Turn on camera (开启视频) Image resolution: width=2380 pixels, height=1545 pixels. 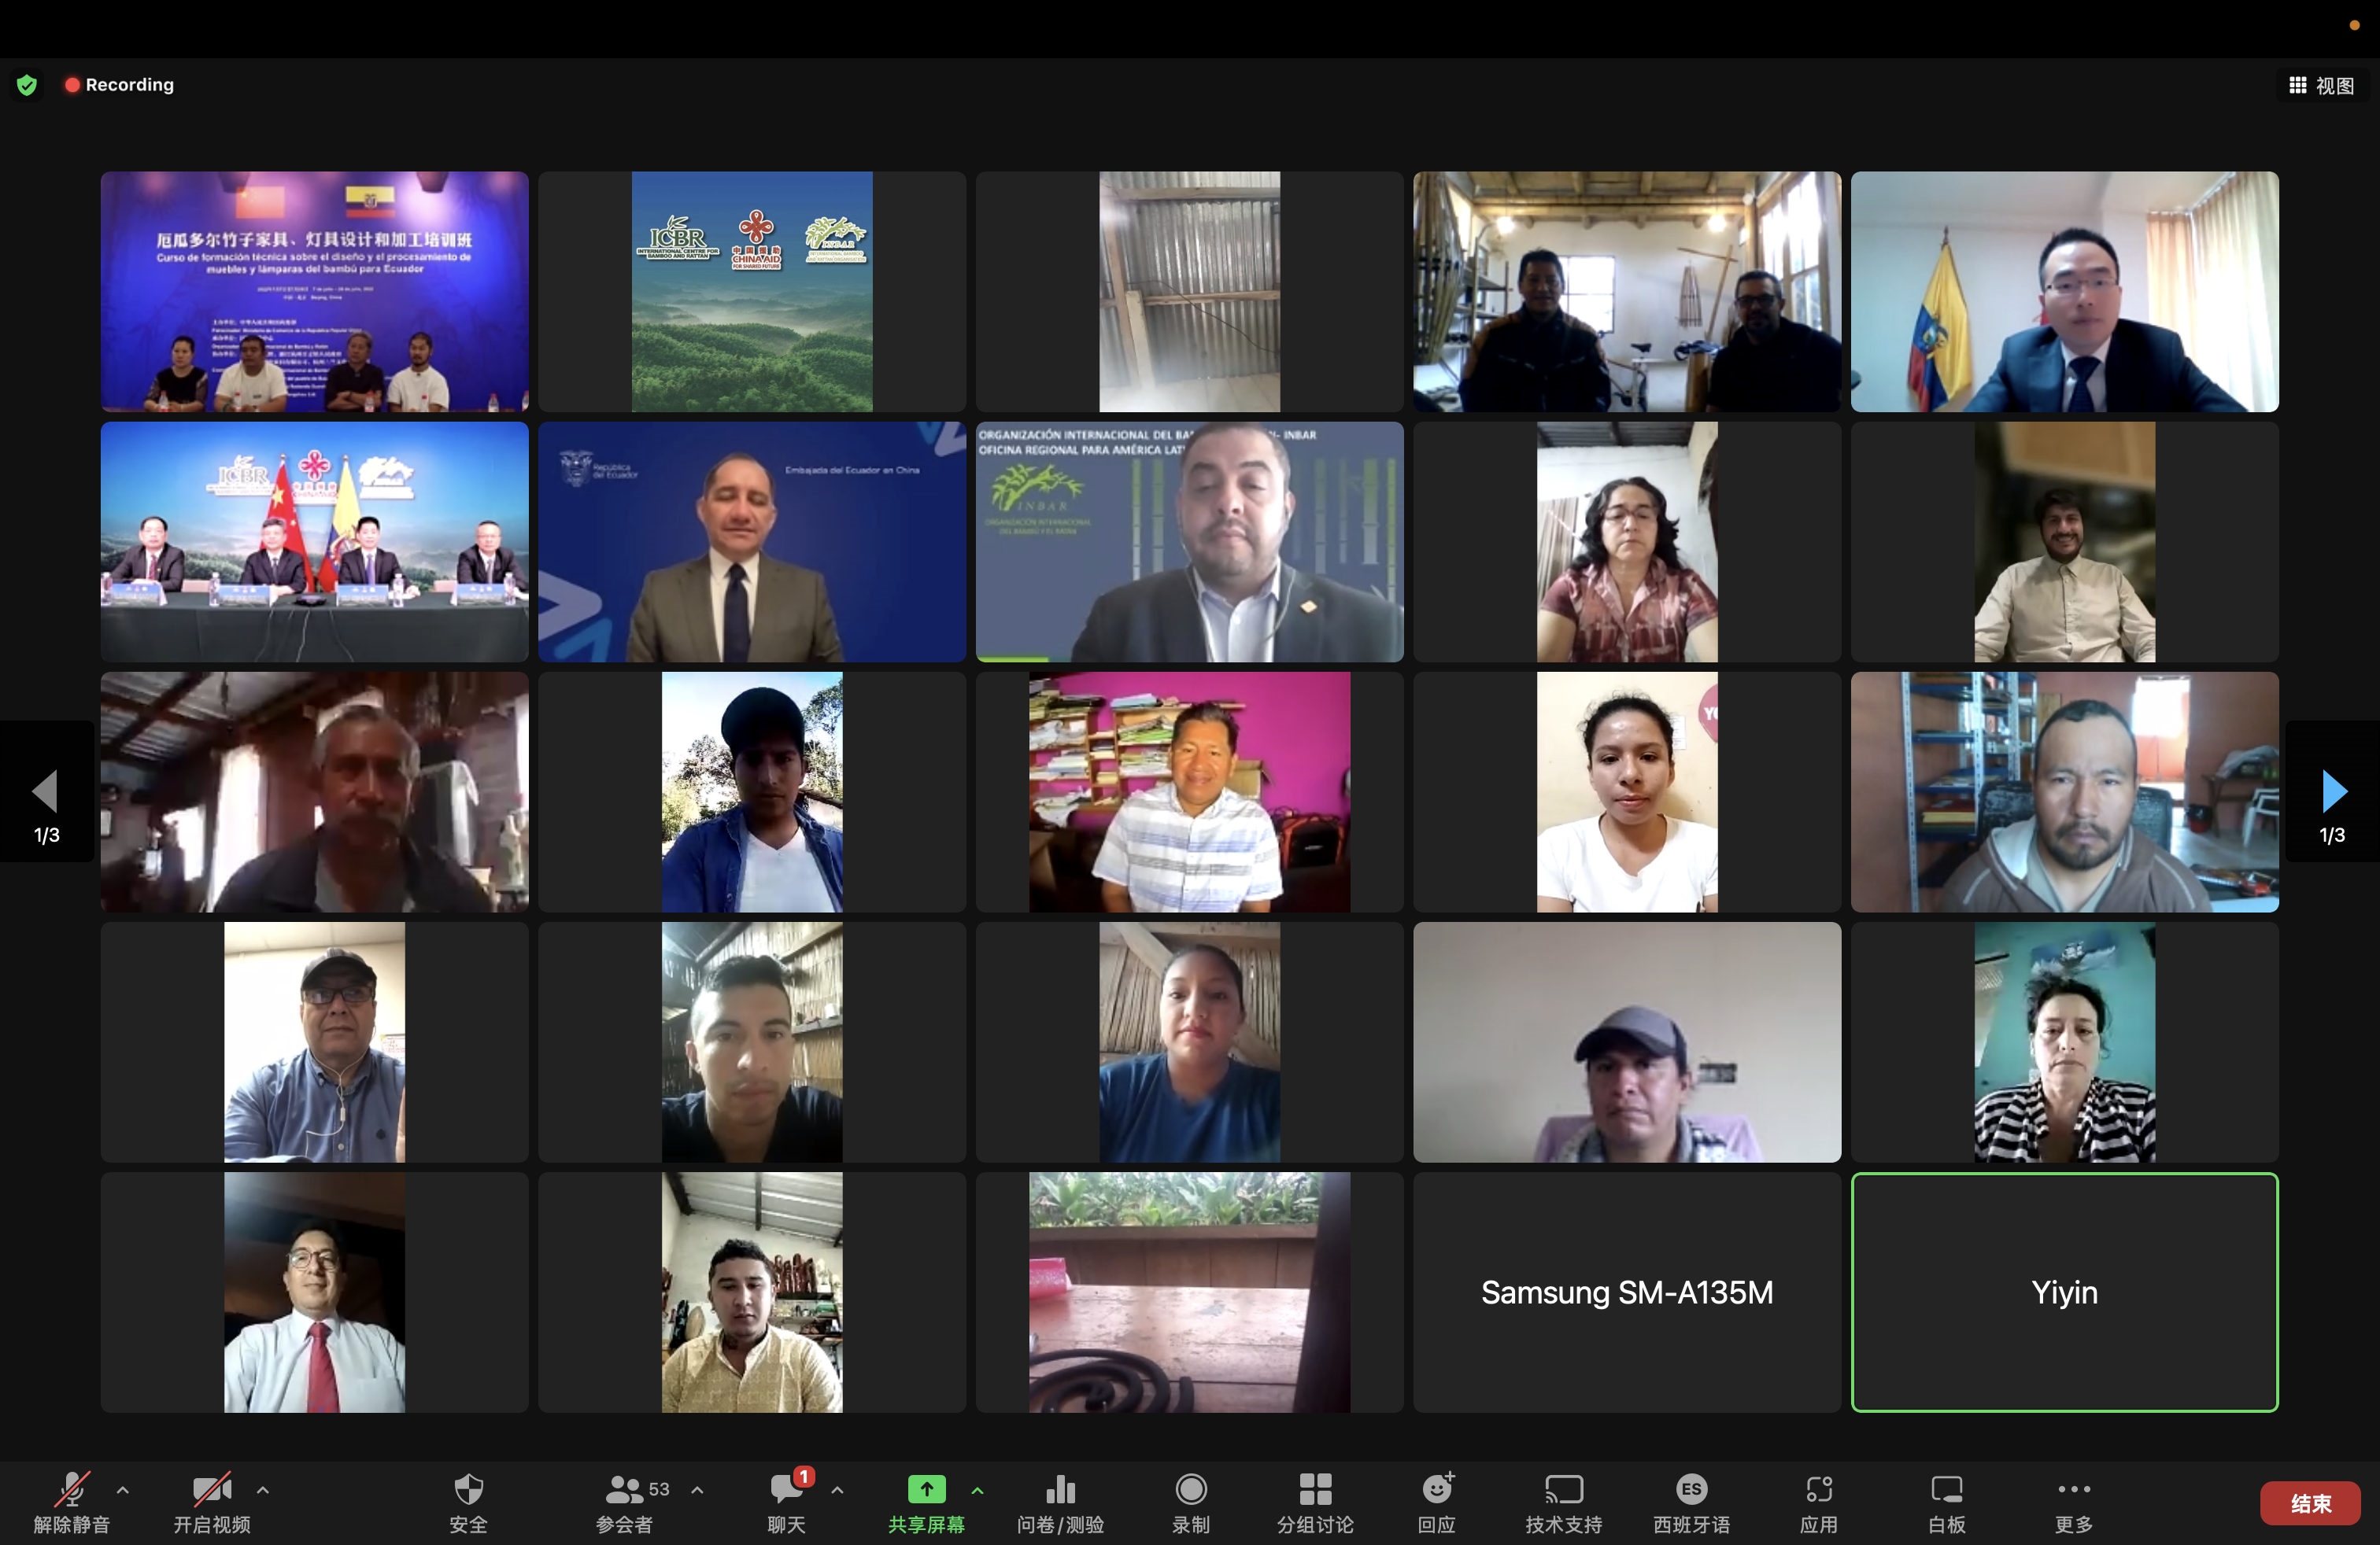211,1489
